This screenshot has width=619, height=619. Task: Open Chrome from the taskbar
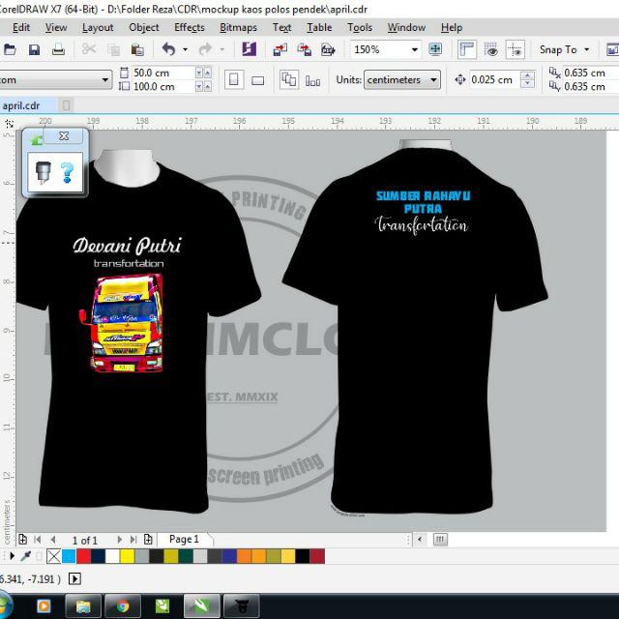coord(123,606)
